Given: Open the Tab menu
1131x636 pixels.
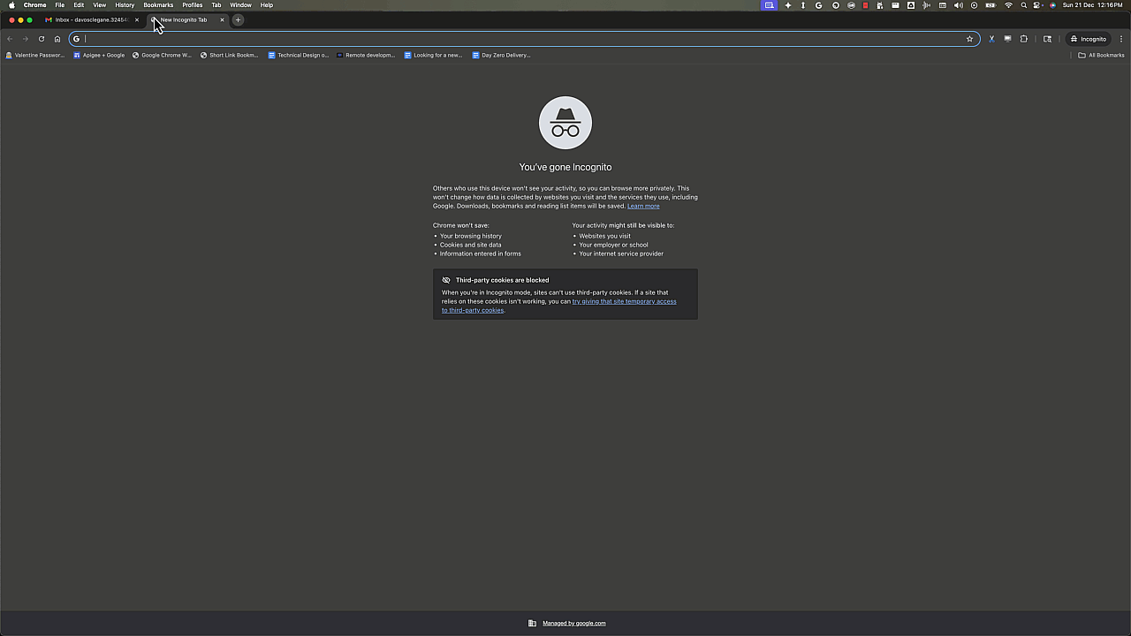Looking at the screenshot, I should point(216,5).
